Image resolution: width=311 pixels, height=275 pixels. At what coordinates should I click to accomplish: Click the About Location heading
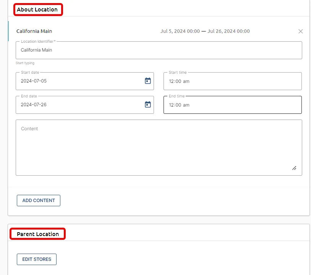37,10
